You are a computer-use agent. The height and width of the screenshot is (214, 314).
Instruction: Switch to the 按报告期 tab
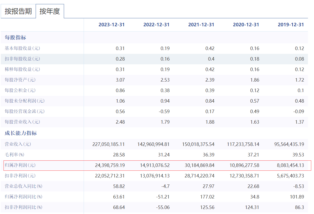[18, 11]
